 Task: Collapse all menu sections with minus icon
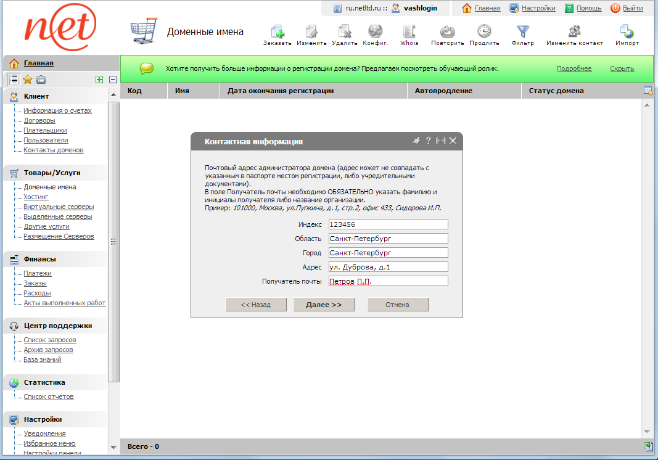click(113, 80)
